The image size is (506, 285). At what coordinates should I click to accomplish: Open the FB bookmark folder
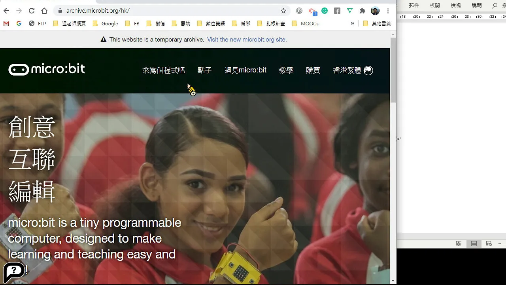tap(132, 23)
